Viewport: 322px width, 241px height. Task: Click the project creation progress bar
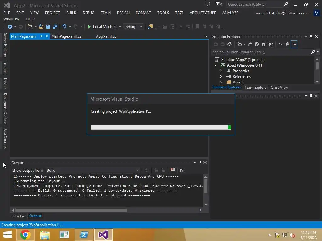[161, 127]
